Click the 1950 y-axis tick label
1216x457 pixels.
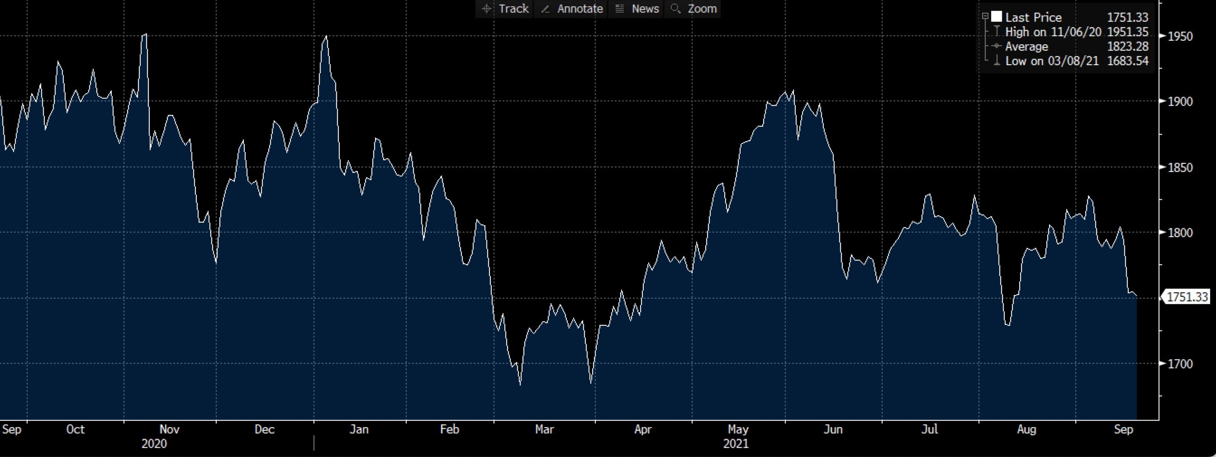(1180, 36)
